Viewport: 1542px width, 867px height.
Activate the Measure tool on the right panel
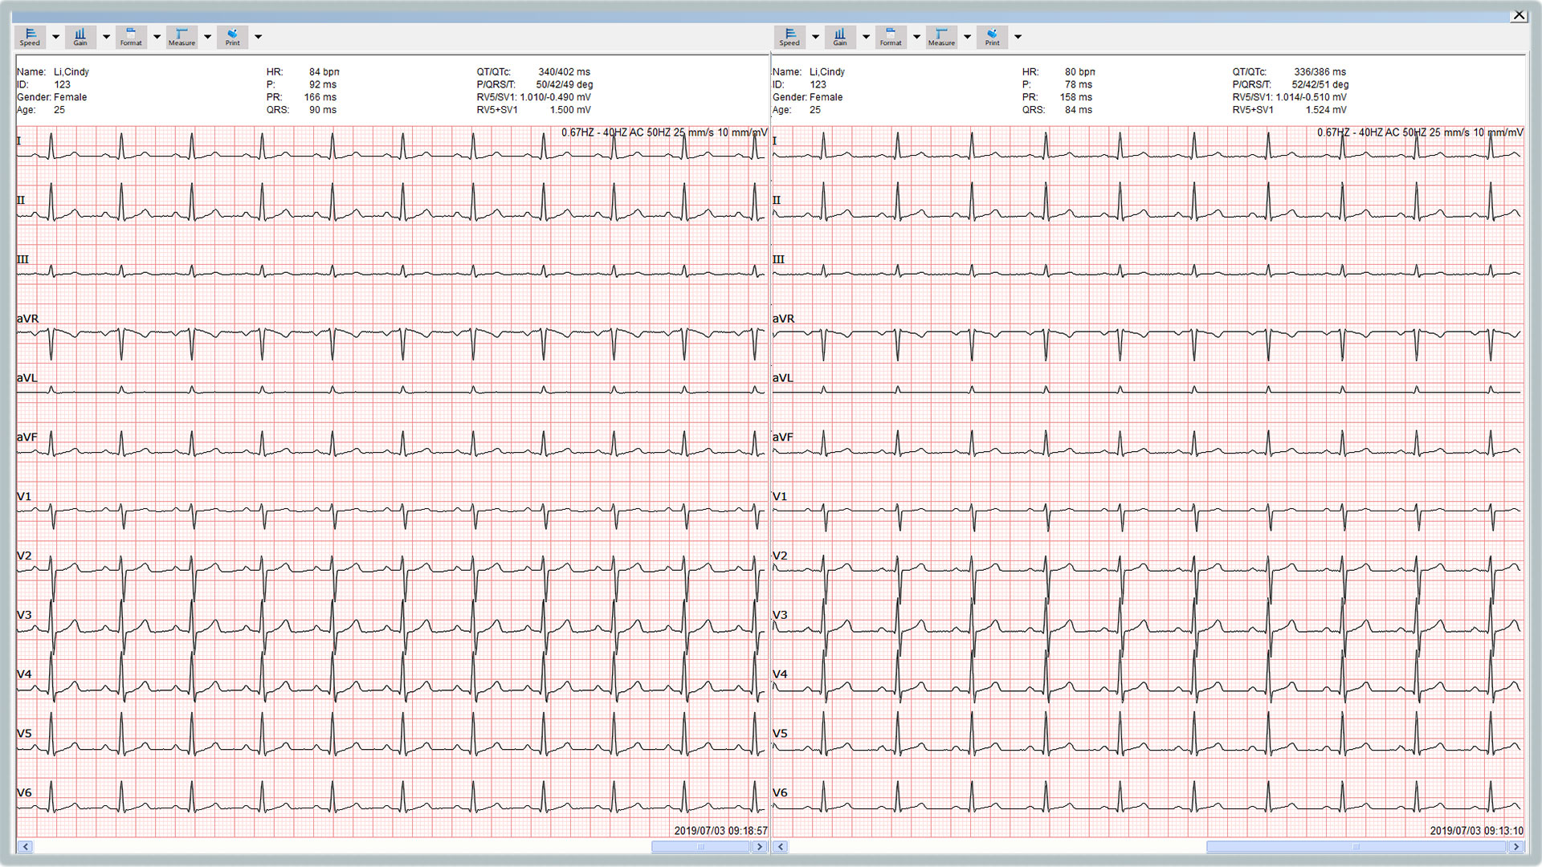940,36
